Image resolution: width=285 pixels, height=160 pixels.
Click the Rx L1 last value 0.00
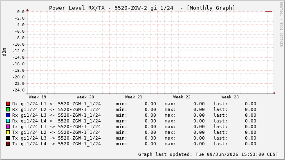click(x=251, y=104)
